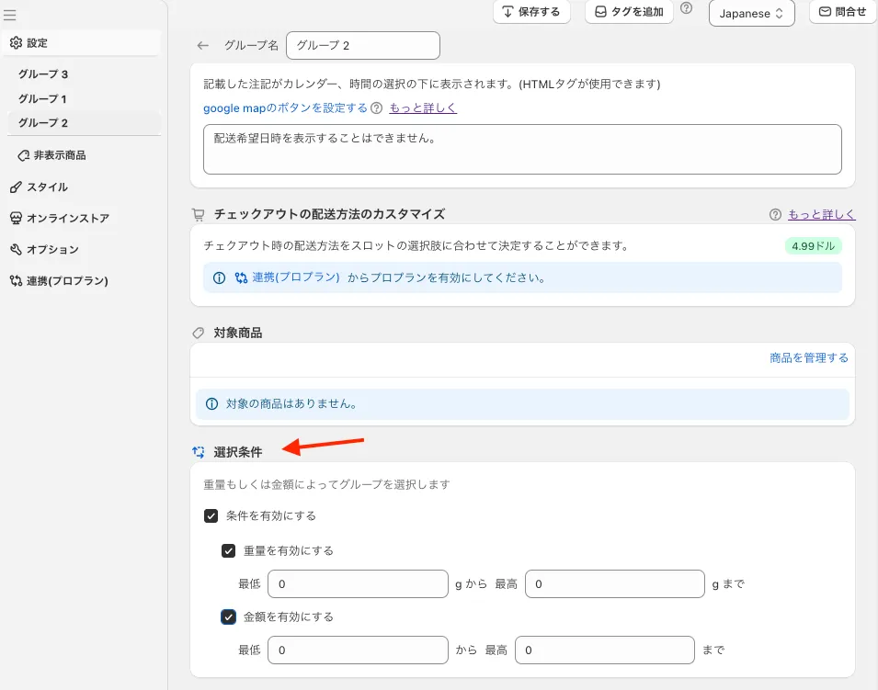Click 商品を管理する link
The image size is (878, 690).
tap(808, 358)
